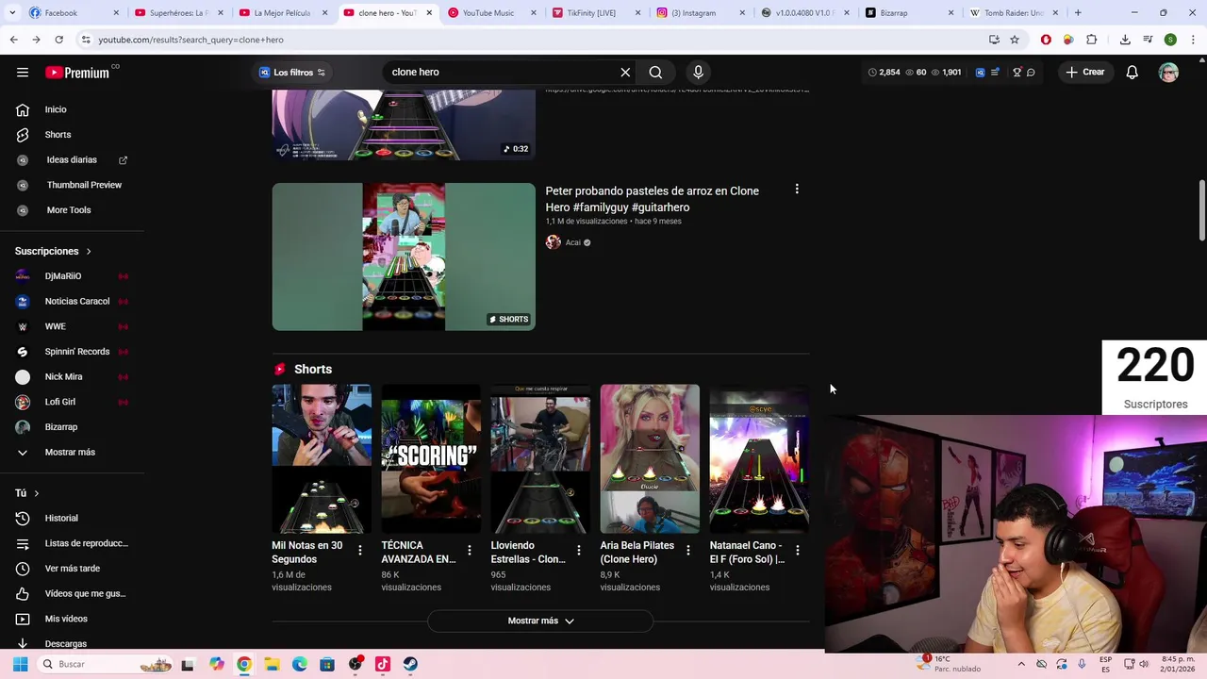This screenshot has height=679, width=1207.
Task: Open Chrome downloads icon
Action: point(1125,40)
